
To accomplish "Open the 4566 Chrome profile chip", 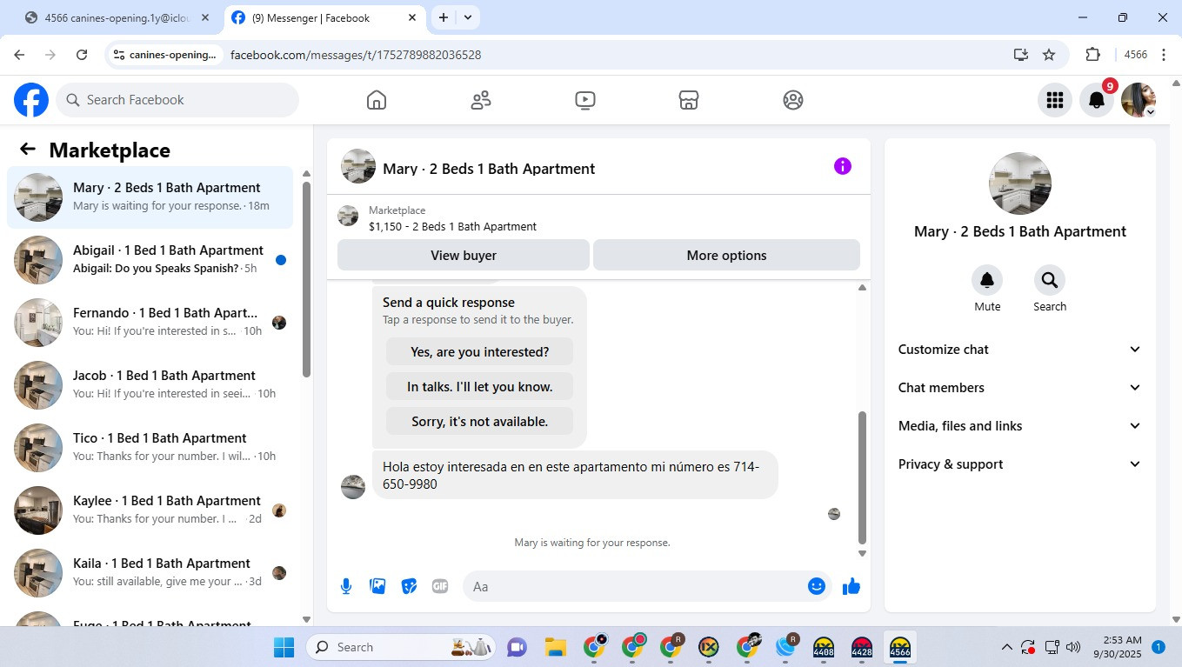I will click(1135, 55).
